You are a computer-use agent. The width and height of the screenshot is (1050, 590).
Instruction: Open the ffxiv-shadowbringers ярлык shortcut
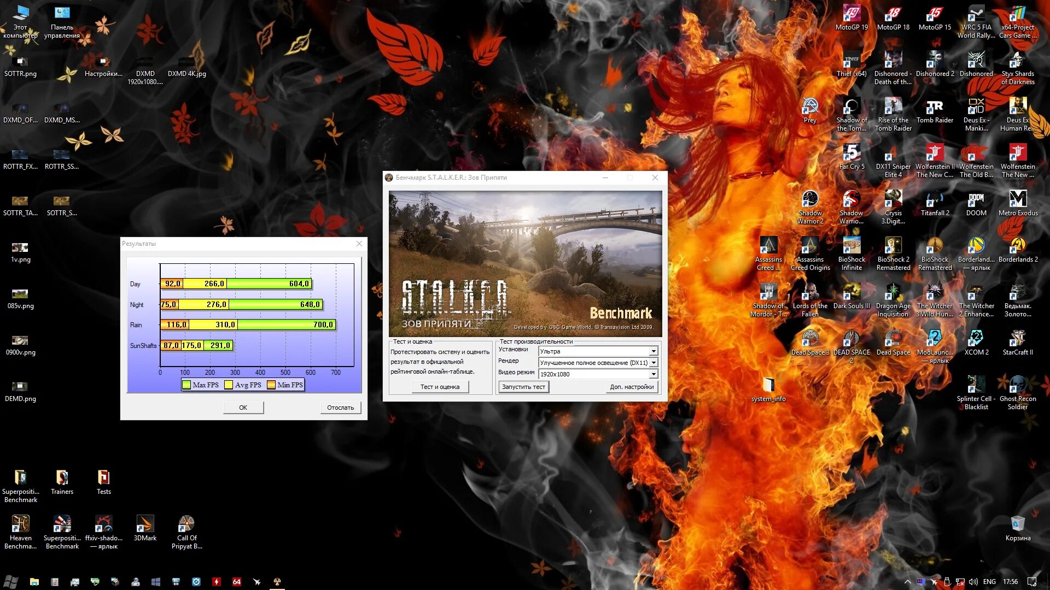coord(103,532)
